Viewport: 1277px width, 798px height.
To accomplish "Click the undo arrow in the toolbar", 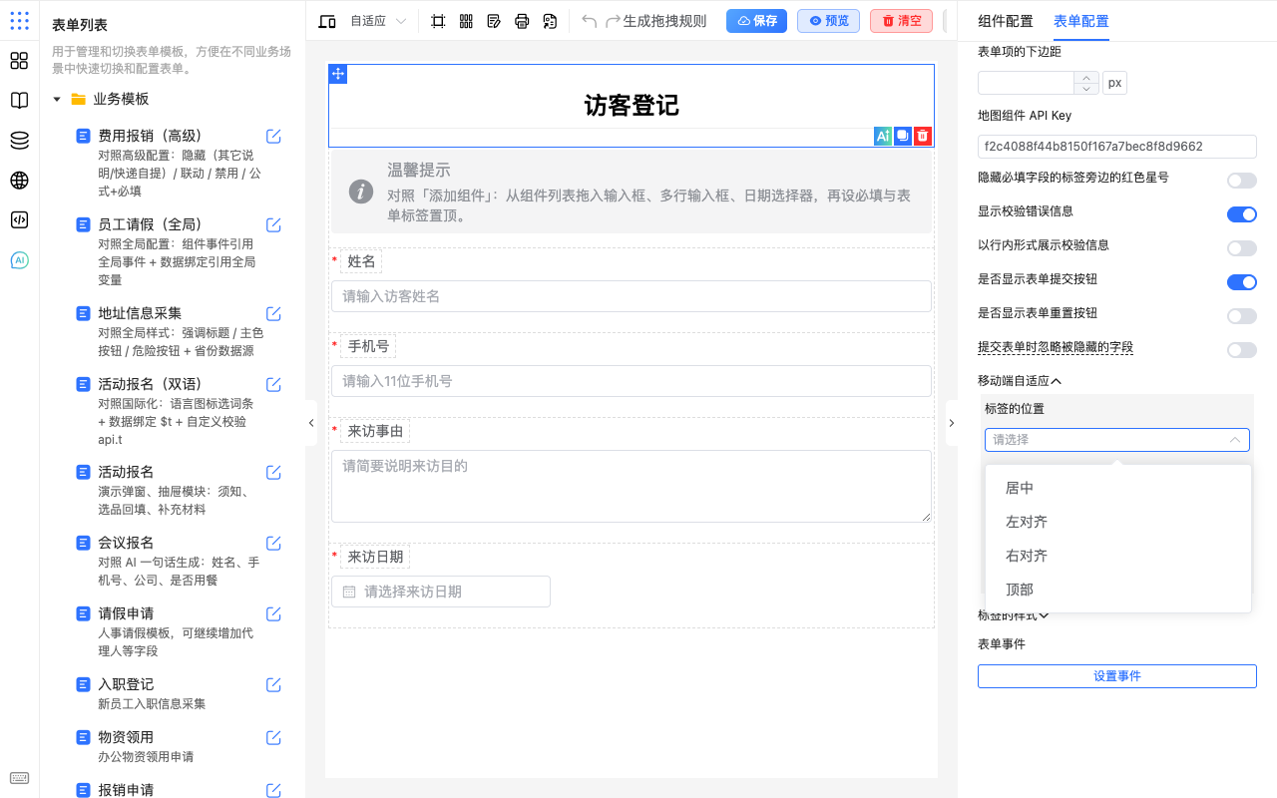I will [589, 21].
